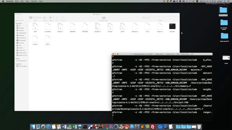Select Applications in the Finder sidebar
This screenshot has height=130, width=232.
(x=21, y=33)
